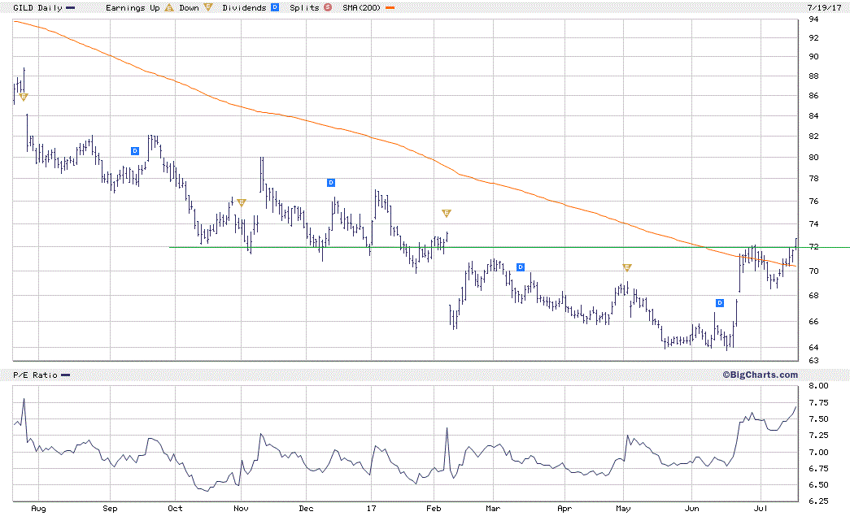Image resolution: width=850 pixels, height=516 pixels.
Task: Select the dividend marker in early September
Action: [136, 150]
